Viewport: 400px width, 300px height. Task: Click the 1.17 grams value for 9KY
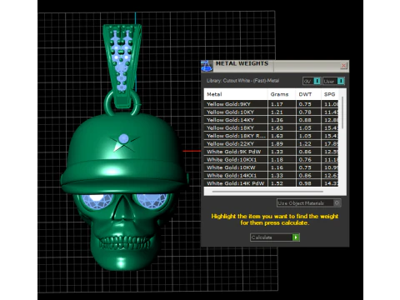point(277,104)
